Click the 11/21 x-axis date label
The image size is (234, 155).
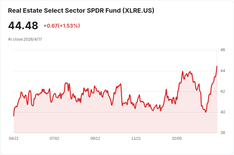click(136, 138)
